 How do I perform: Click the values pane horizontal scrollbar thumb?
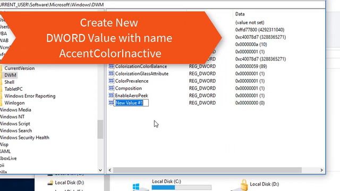coord(207,170)
